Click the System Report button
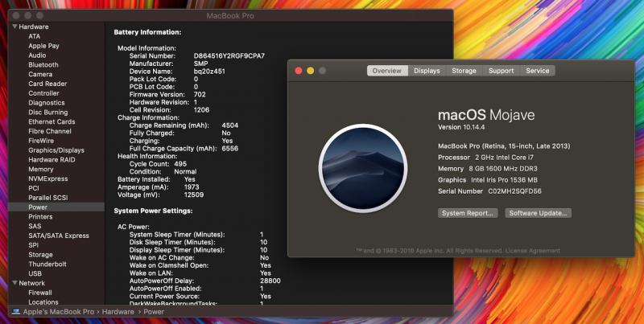The image size is (644, 324). click(468, 213)
